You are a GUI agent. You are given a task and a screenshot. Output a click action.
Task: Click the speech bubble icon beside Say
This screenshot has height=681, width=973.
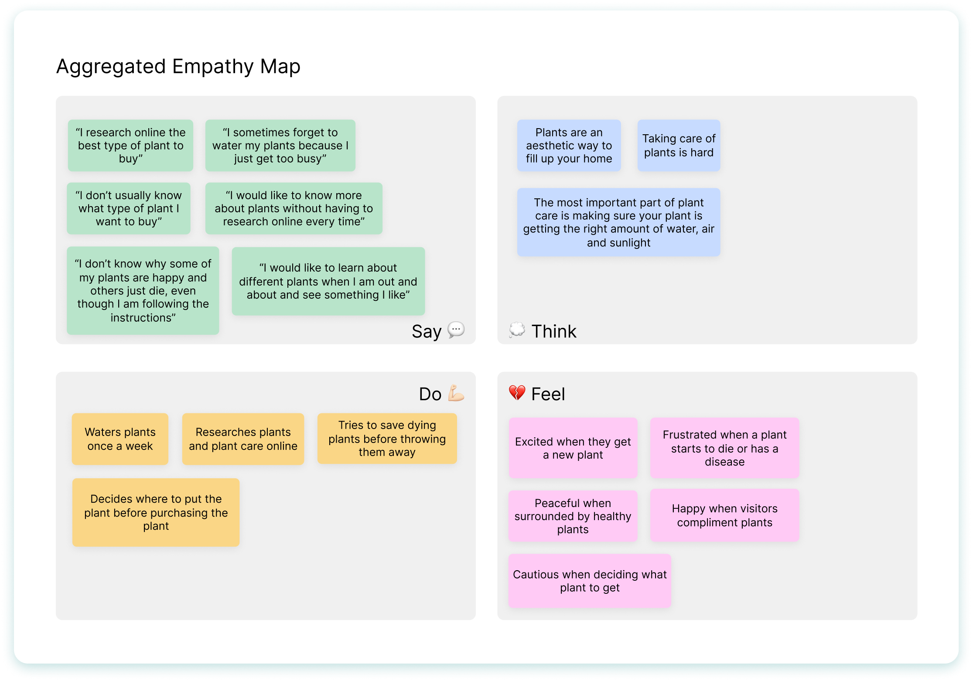(456, 330)
